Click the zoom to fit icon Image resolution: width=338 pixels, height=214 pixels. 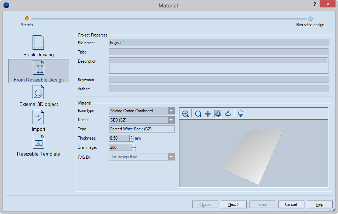click(x=185, y=114)
